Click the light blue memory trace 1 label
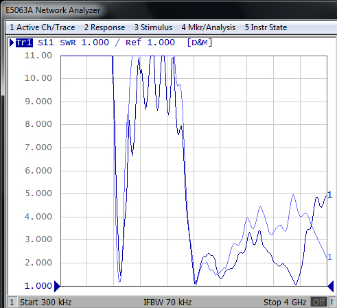Image resolution: width=337 pixels, height=308 pixels. point(329,257)
